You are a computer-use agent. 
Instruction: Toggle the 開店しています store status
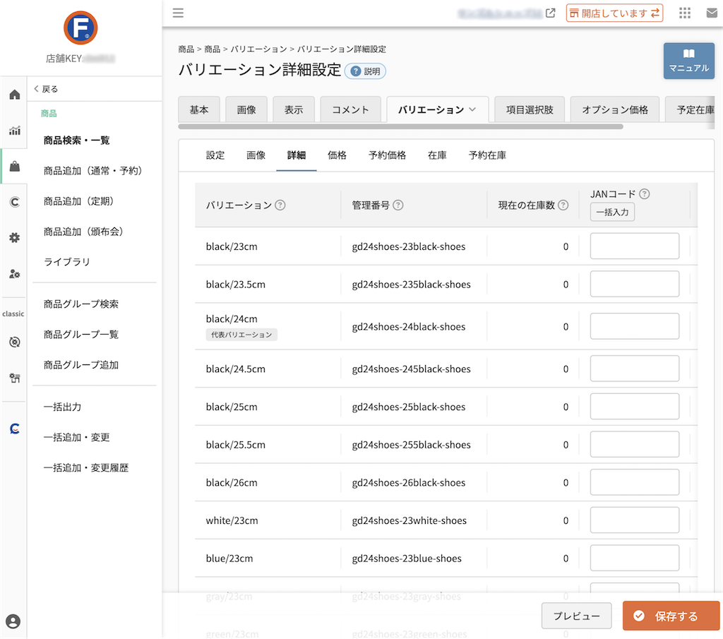click(x=614, y=13)
